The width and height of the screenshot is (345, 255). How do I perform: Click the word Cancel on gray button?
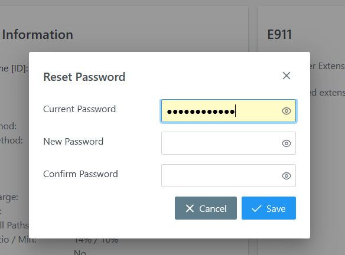(x=213, y=208)
